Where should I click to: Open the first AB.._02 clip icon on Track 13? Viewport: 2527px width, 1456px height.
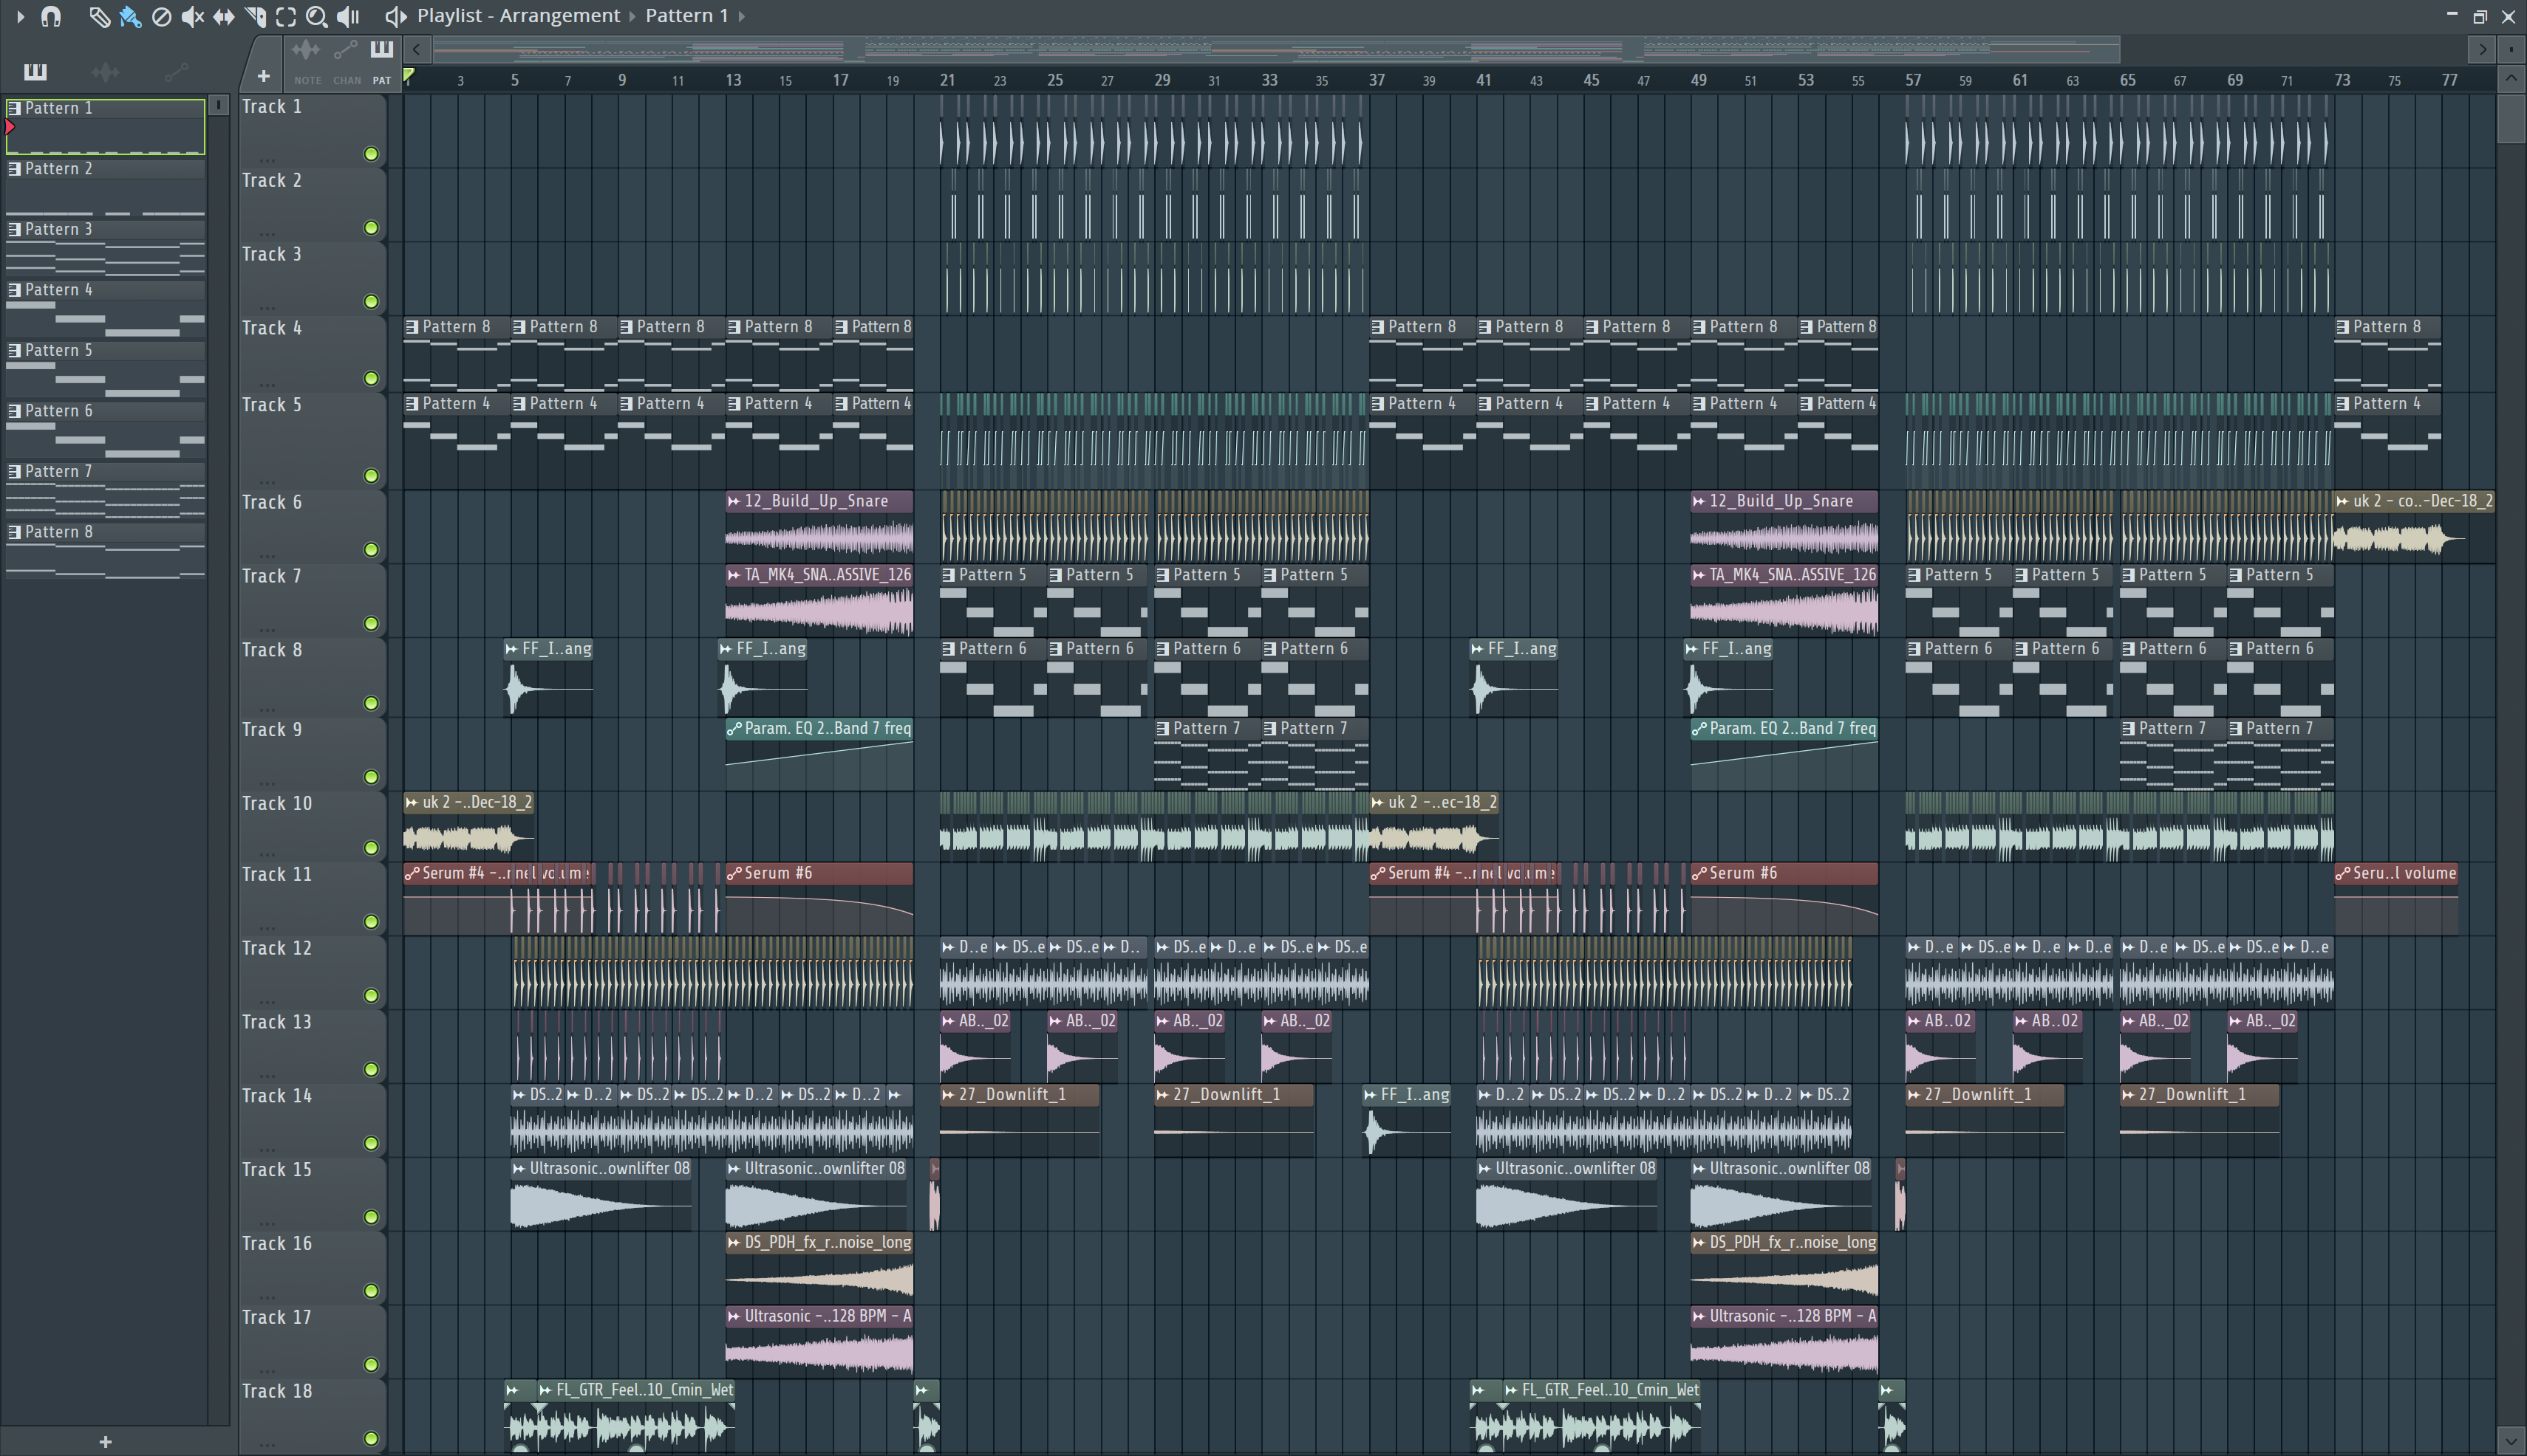coord(948,1021)
